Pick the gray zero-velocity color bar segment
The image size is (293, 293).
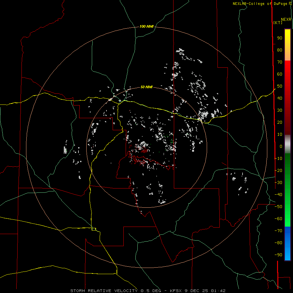tap(287, 144)
